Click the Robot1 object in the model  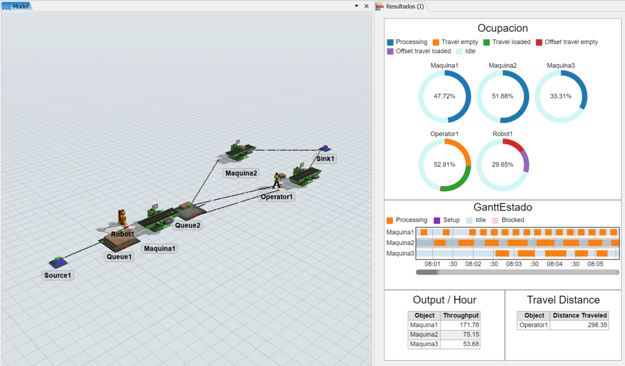[122, 218]
